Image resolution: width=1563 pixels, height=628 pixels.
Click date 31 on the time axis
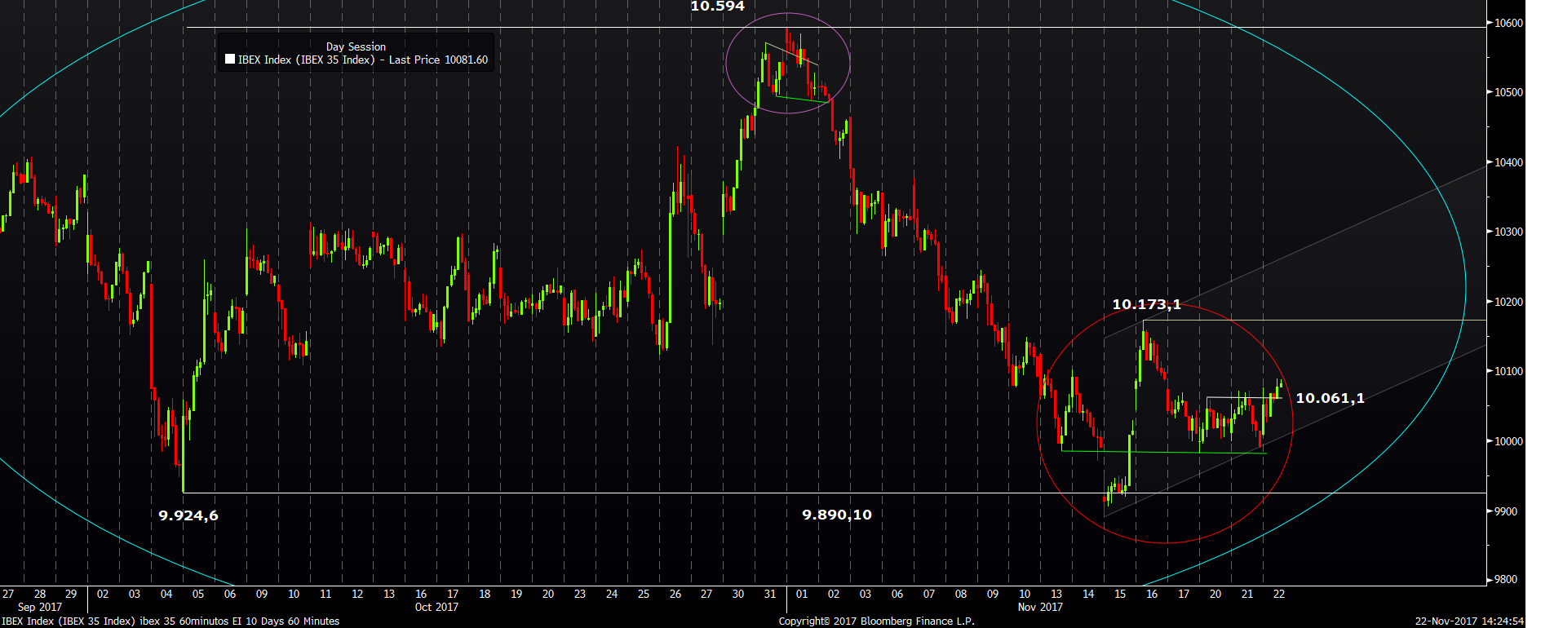[770, 594]
